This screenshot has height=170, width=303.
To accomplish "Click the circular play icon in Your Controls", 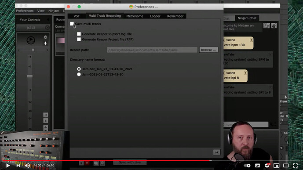I will [31, 40].
